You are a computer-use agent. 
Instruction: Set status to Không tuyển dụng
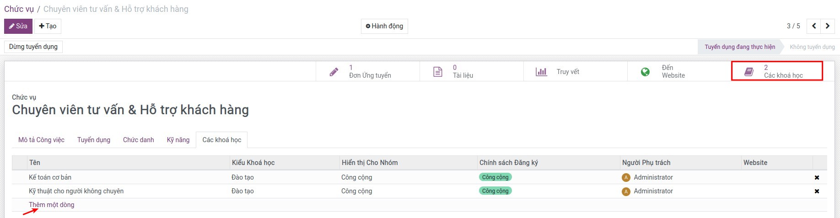click(x=812, y=47)
